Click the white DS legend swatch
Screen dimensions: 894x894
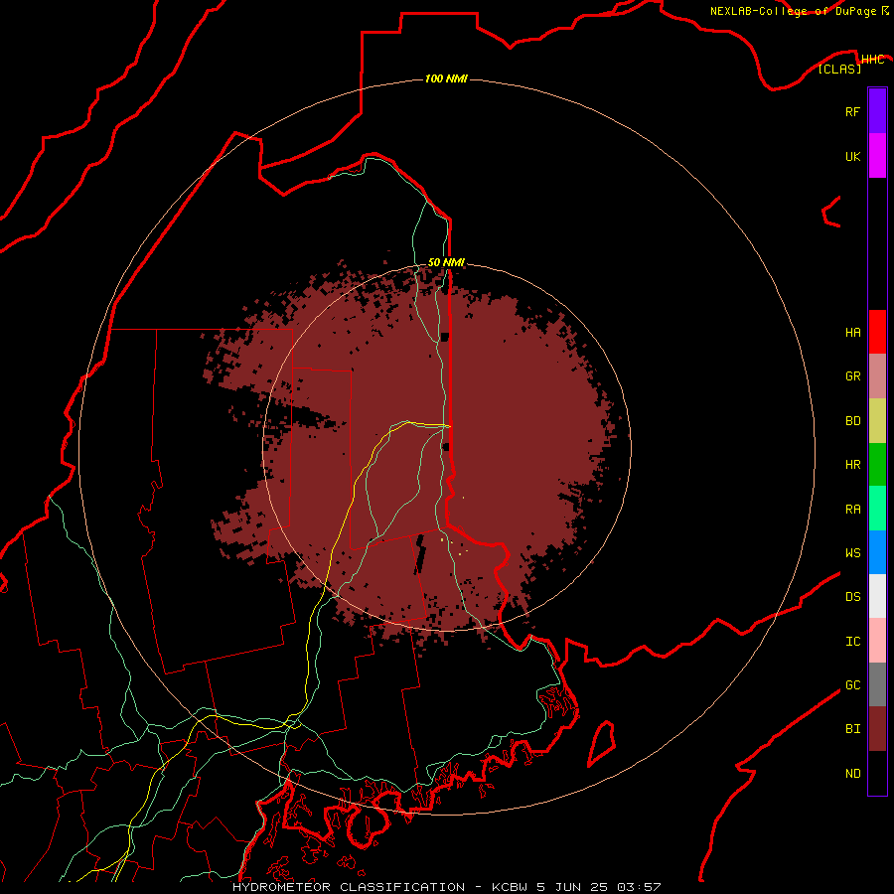[x=877, y=596]
